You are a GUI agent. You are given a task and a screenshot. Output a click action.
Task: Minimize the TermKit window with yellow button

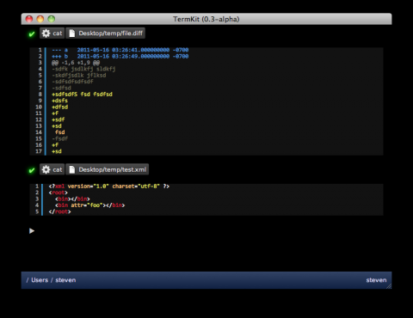[40, 19]
